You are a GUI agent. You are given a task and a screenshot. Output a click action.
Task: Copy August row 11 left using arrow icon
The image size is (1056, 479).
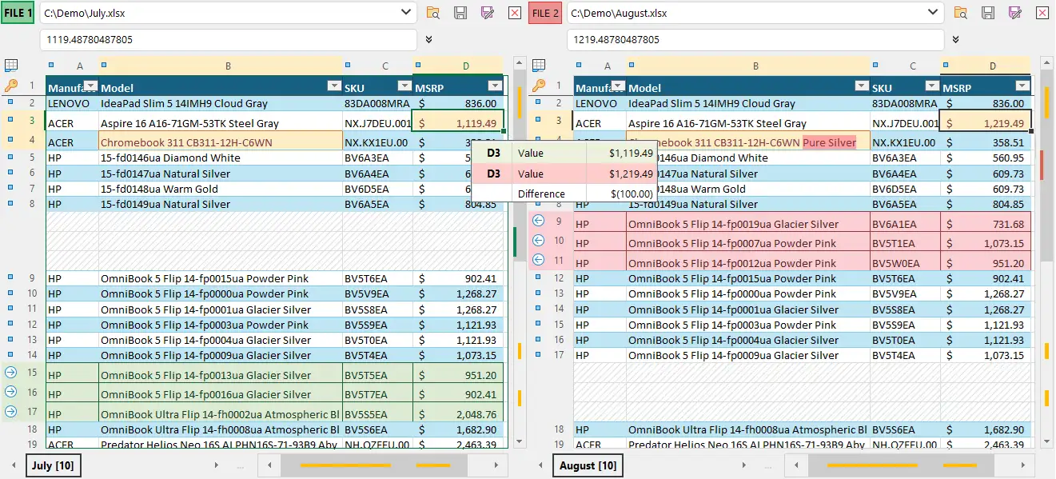tap(539, 260)
